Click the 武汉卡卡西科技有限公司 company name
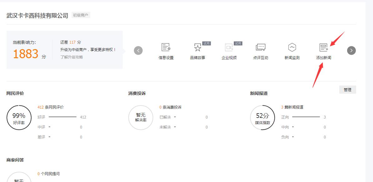The width and height of the screenshot is (373, 182). click(37, 16)
